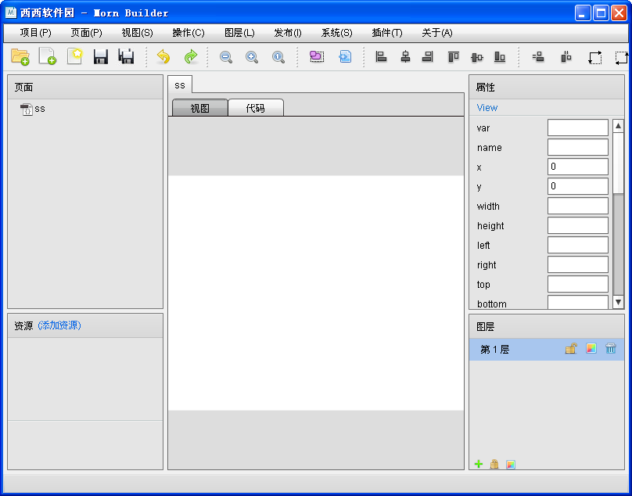632x496 pixels.
Task: Toggle the visibility icon of layer 第 1 层
Action: 591,348
